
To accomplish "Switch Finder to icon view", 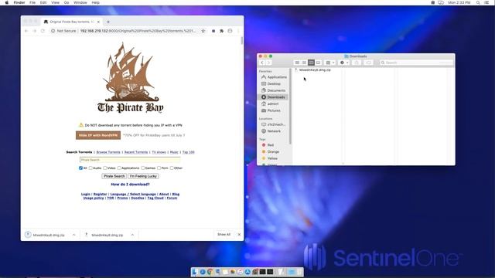I will pos(297,63).
